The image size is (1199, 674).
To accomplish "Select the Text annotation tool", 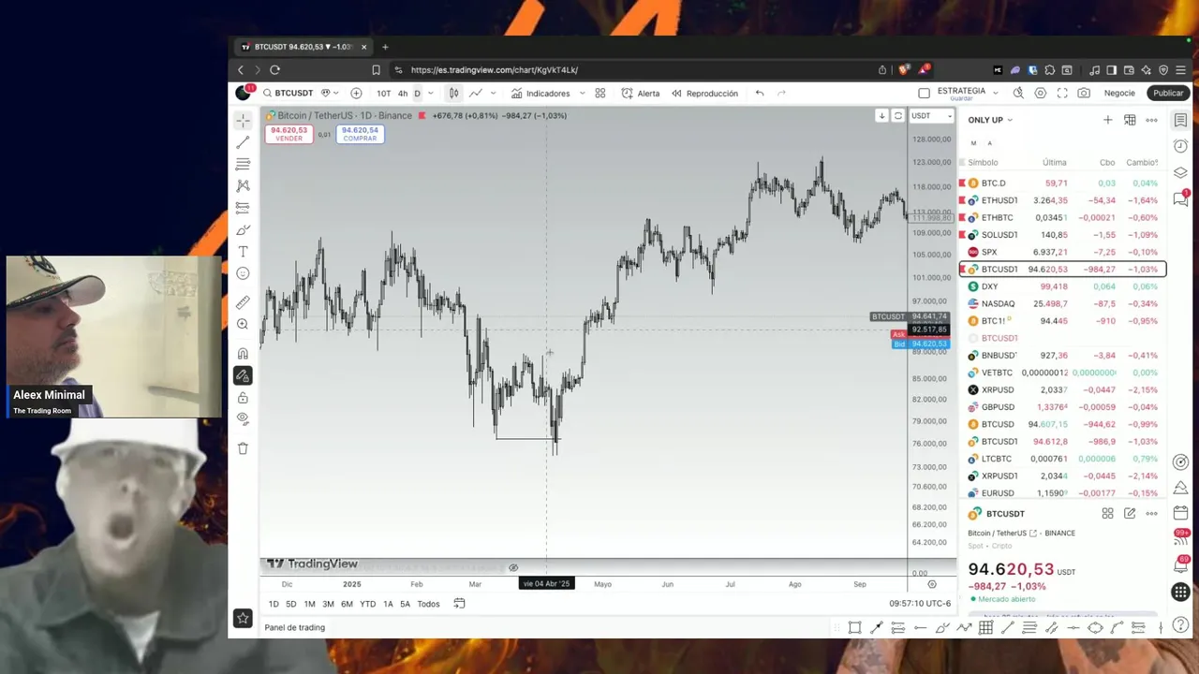I will point(243,252).
